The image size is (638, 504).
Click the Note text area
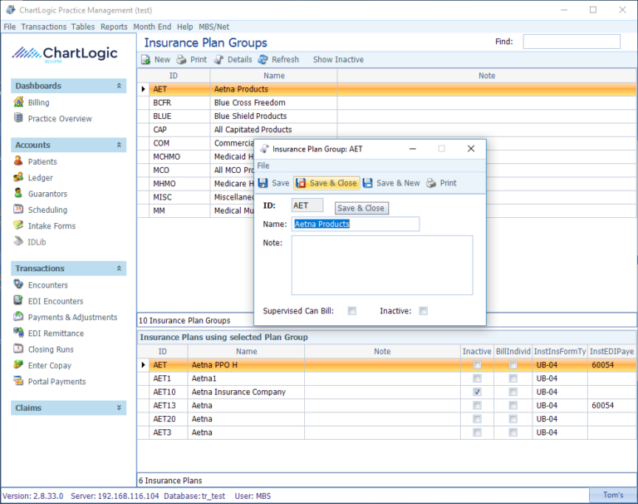pyautogui.click(x=382, y=265)
